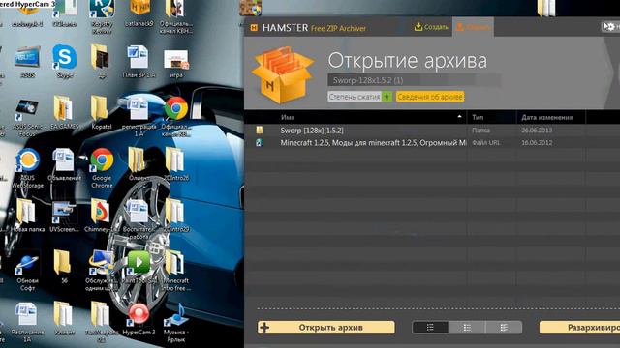
Task: Open the Google Chrome desktop shortcut
Action: [102, 167]
